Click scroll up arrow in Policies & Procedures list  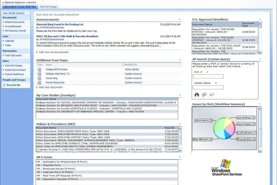pyautogui.click(x=180, y=128)
